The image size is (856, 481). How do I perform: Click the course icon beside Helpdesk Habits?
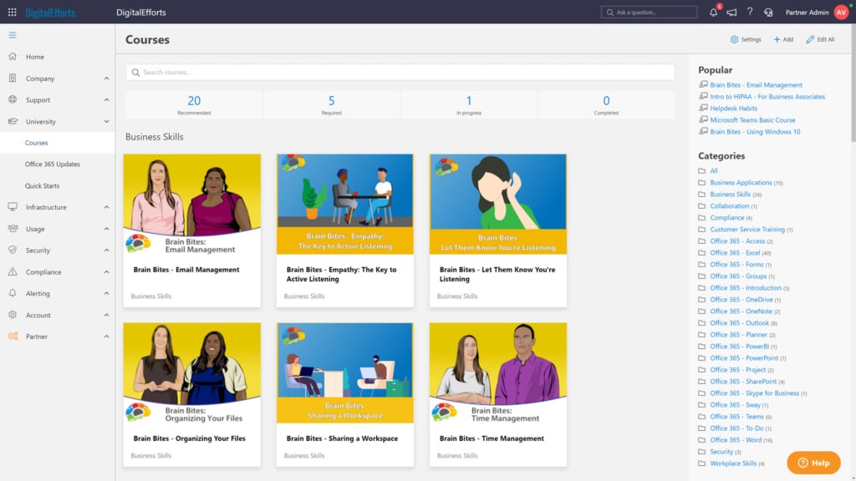click(x=703, y=108)
